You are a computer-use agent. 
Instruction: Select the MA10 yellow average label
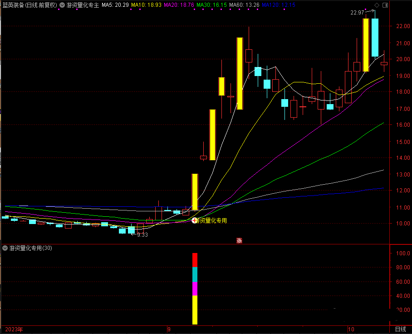click(146, 5)
